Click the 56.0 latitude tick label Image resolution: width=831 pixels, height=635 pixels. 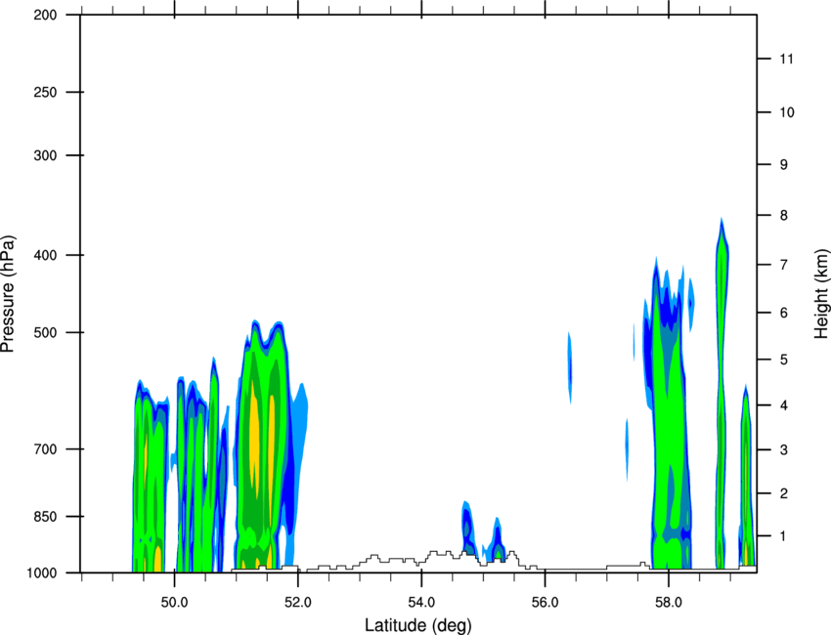tap(546, 603)
